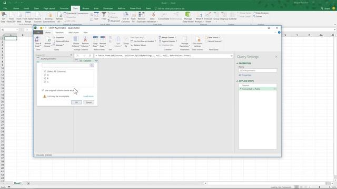The width and height of the screenshot is (337, 189).
Task: Click Query Editor help icon
Action: click(x=279, y=33)
